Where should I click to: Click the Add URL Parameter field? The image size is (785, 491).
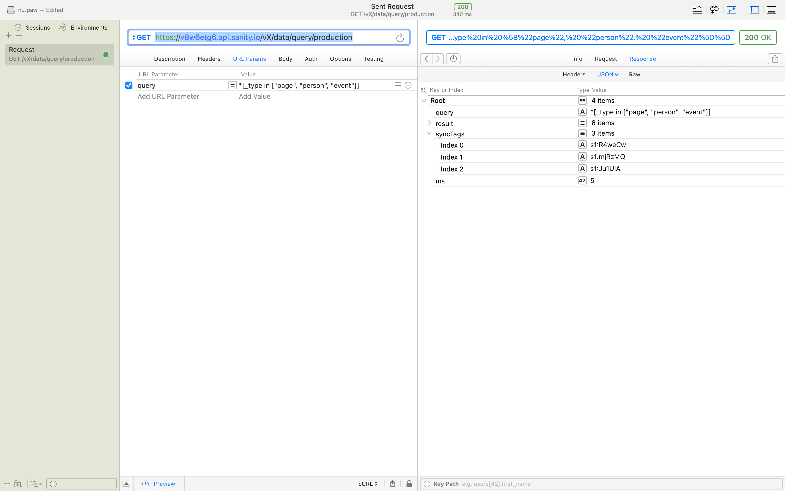[x=168, y=96]
